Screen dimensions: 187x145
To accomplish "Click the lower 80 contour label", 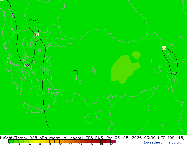I will [x=27, y=65].
